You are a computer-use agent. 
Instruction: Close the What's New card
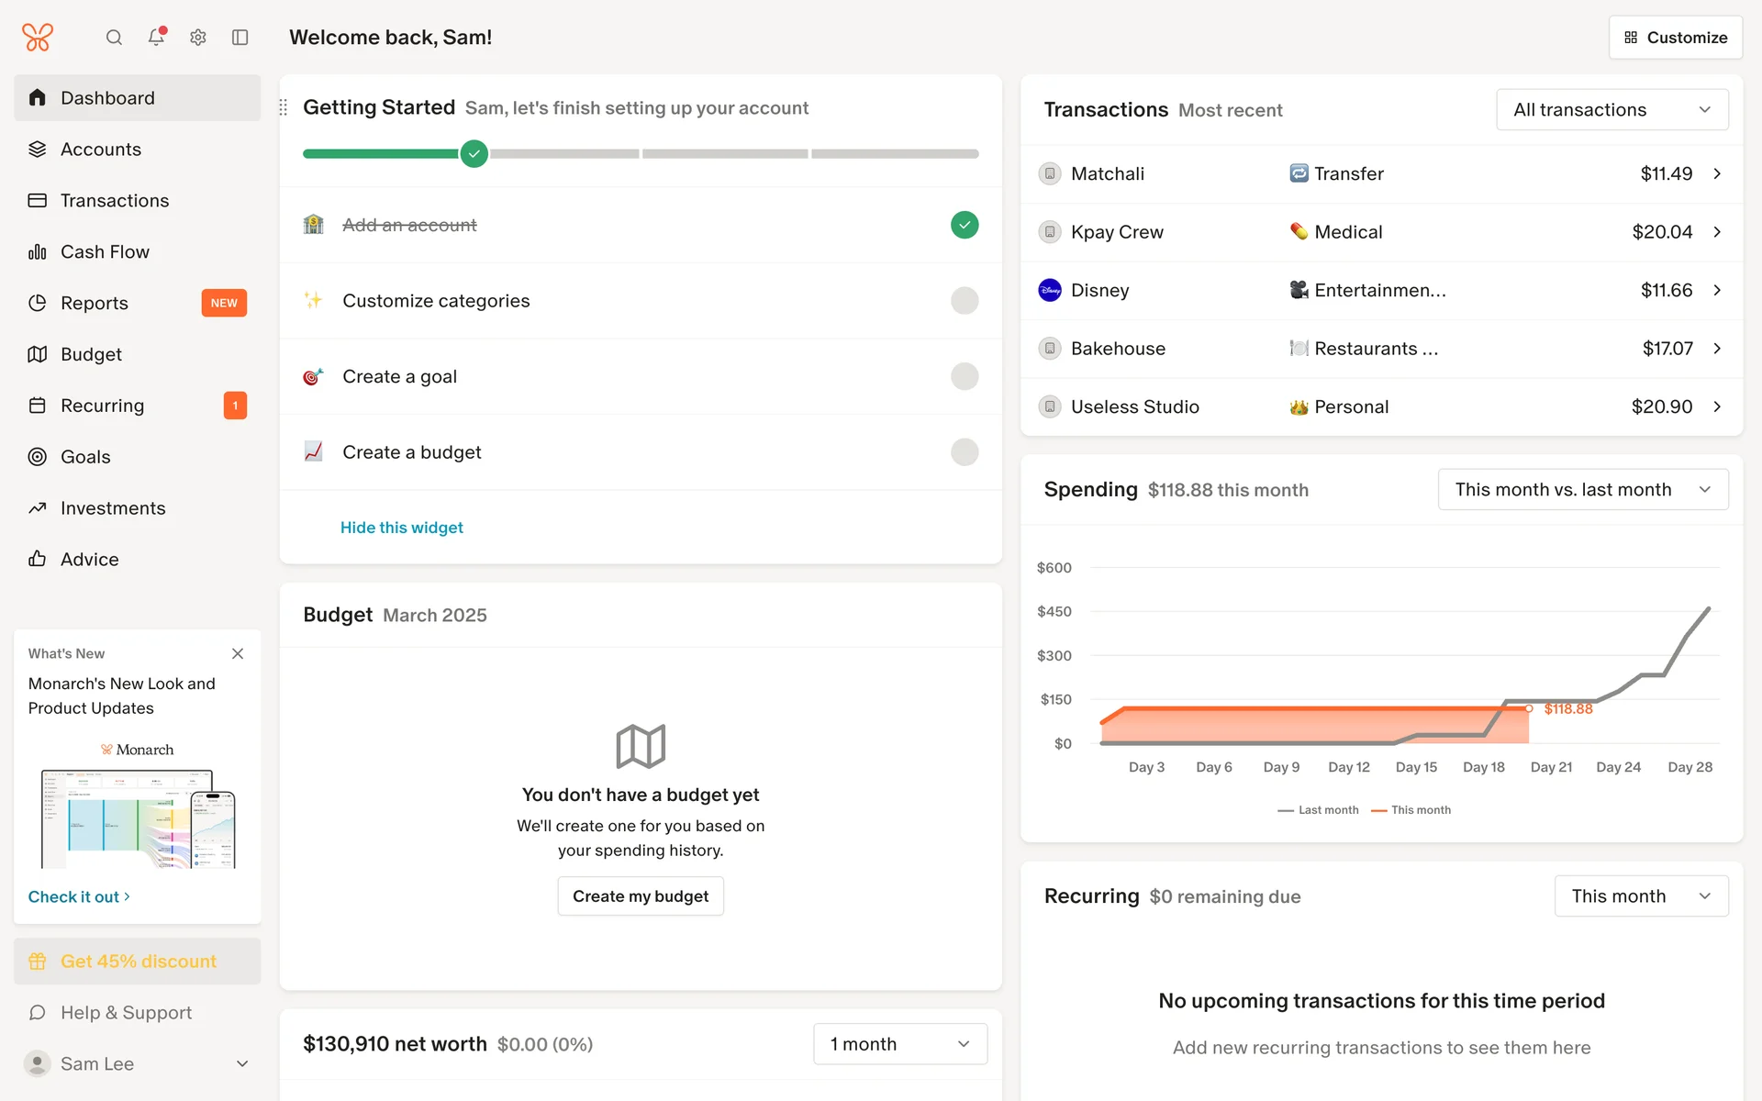(238, 653)
